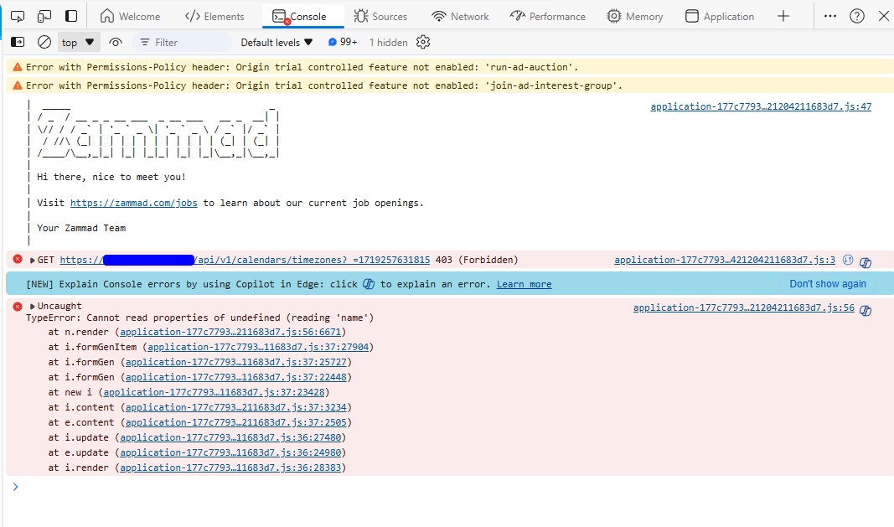
Task: Open the DevTools three-dot customize menu
Action: click(830, 16)
